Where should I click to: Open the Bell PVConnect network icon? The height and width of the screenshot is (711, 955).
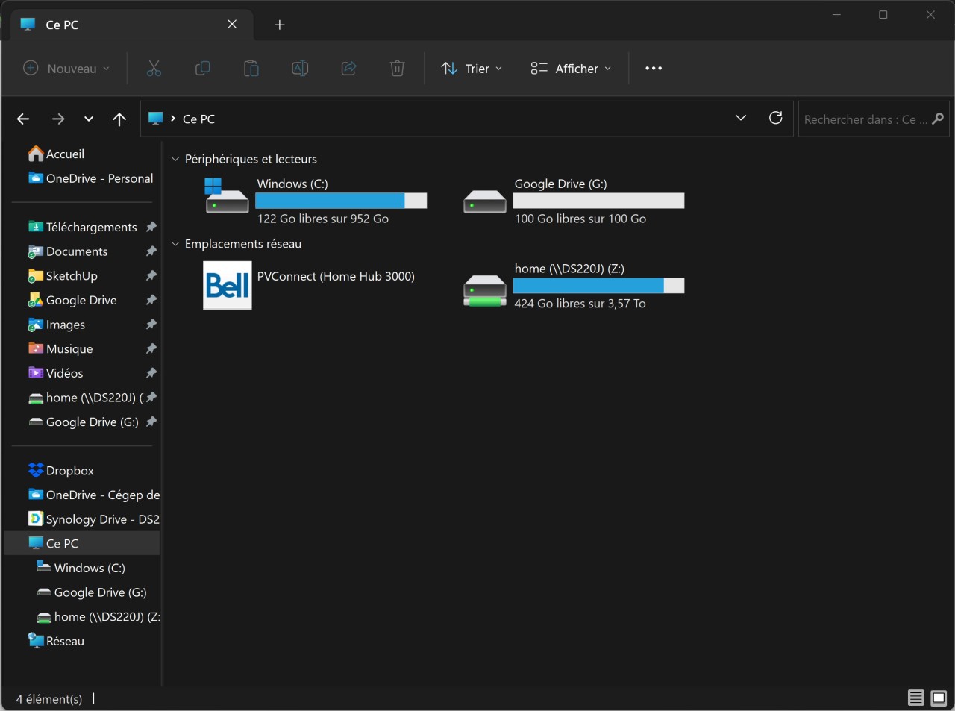227,285
